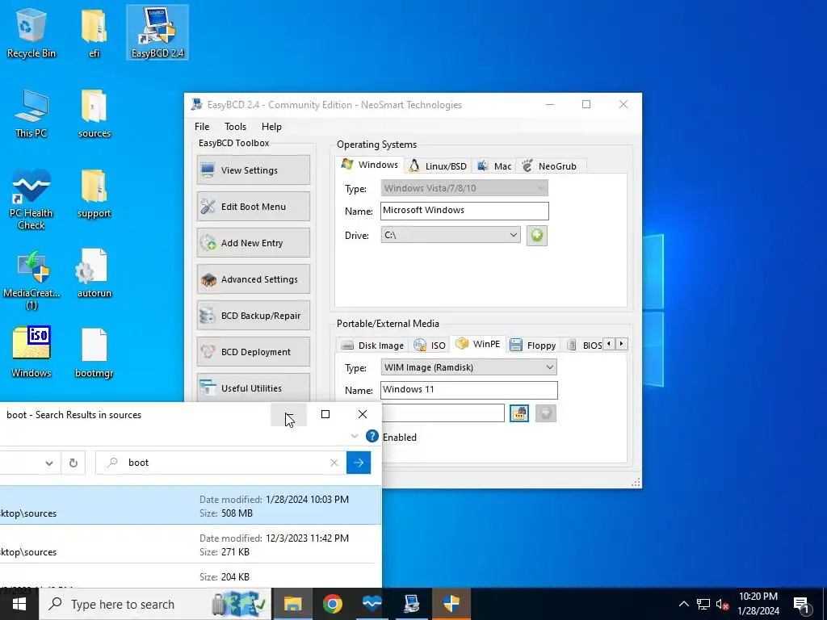Click the browse path icon in WinPE section
Image resolution: width=827 pixels, height=620 pixels.
point(519,413)
